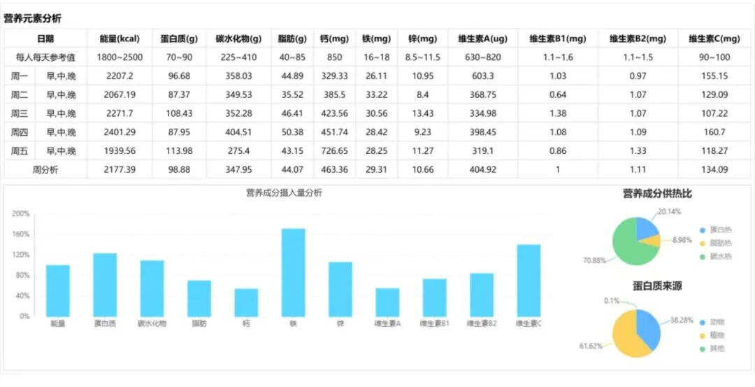Click Tuesday's iron value 33.22

pyautogui.click(x=377, y=95)
